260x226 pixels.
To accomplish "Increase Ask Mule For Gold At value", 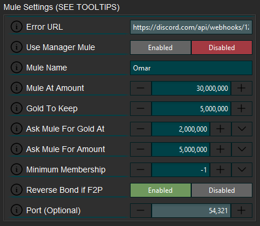I will tap(220, 129).
